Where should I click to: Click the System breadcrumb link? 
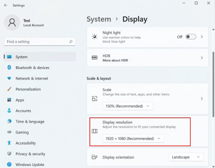pos(98,19)
